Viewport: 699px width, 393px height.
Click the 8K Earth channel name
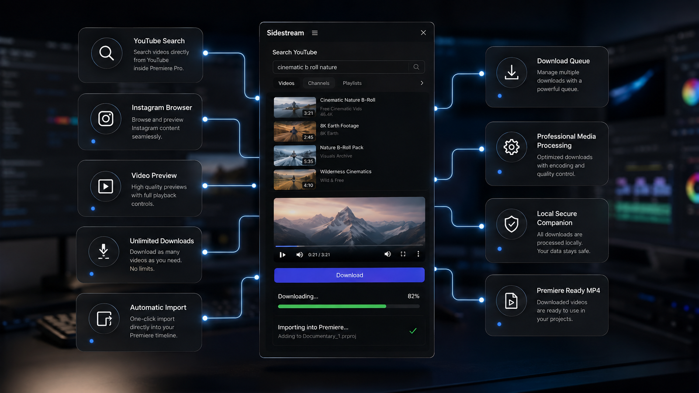tap(329, 134)
